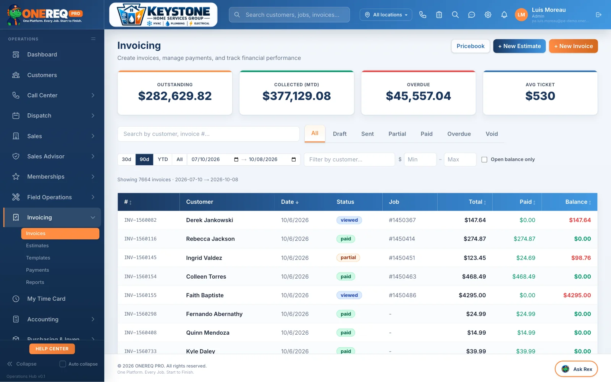
Task: Select the YTD date range
Action: (x=163, y=160)
